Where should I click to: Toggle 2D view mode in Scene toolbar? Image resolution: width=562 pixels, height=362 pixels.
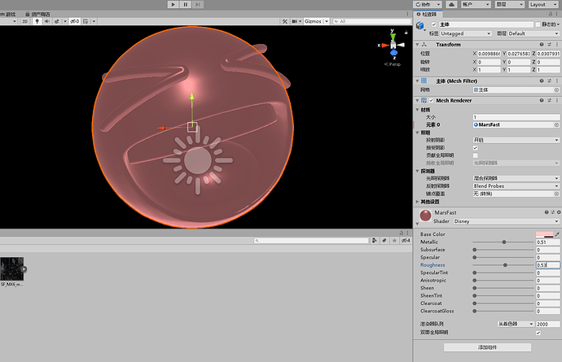[x=24, y=21]
